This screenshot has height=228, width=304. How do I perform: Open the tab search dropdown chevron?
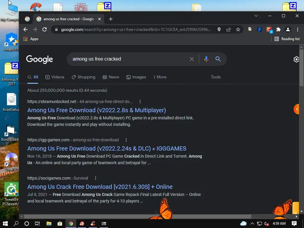coord(256,16)
